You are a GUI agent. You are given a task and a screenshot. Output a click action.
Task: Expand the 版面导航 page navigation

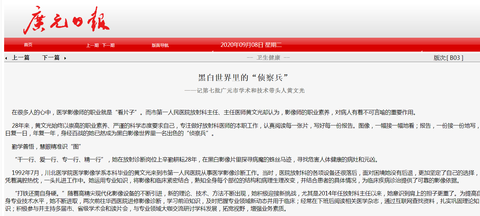point(160,45)
